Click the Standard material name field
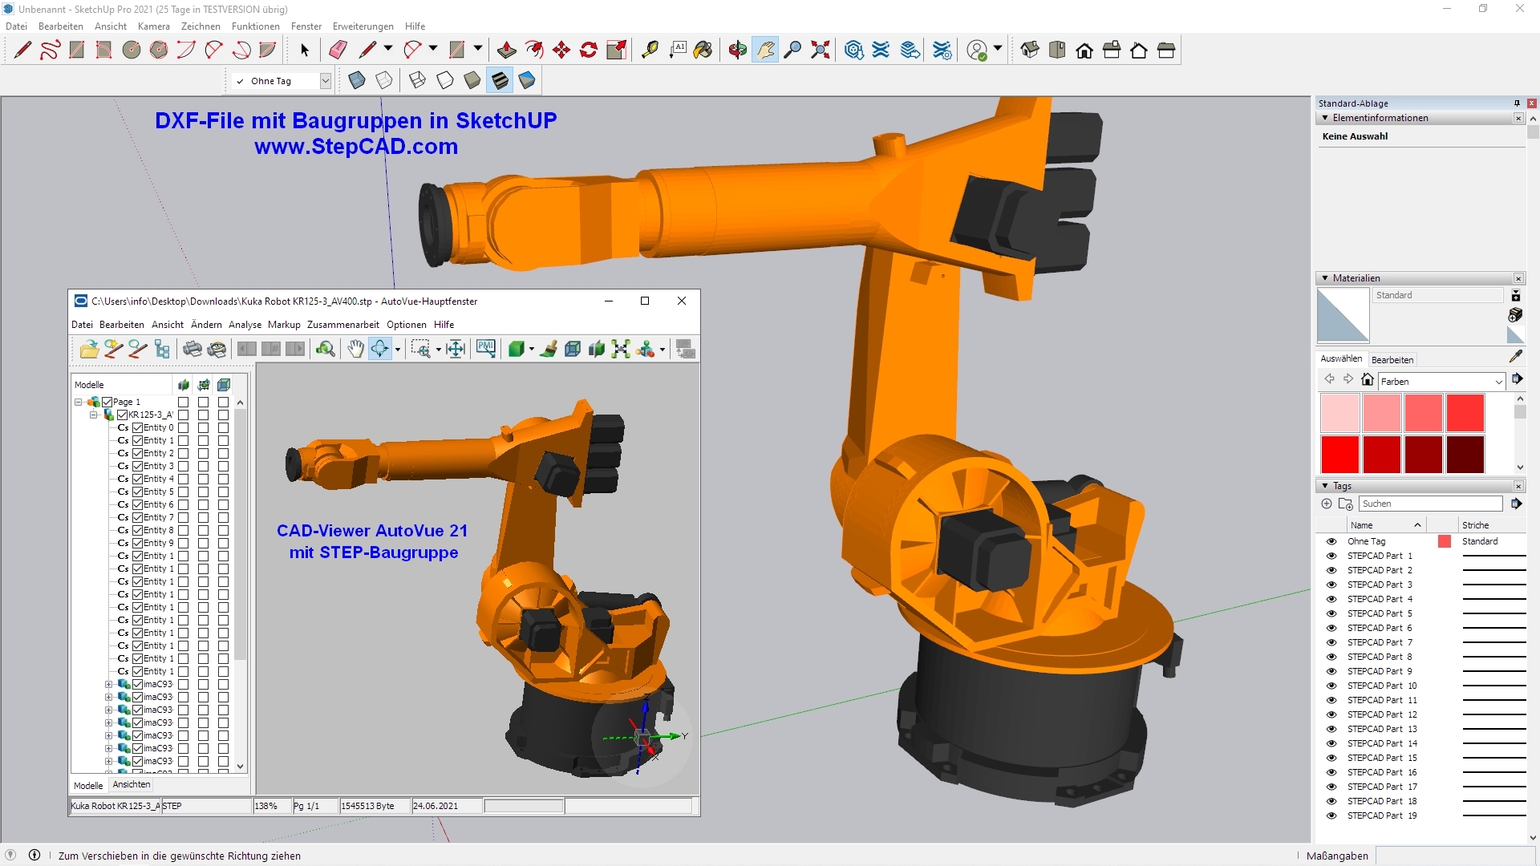The height and width of the screenshot is (866, 1540). 1439,295
